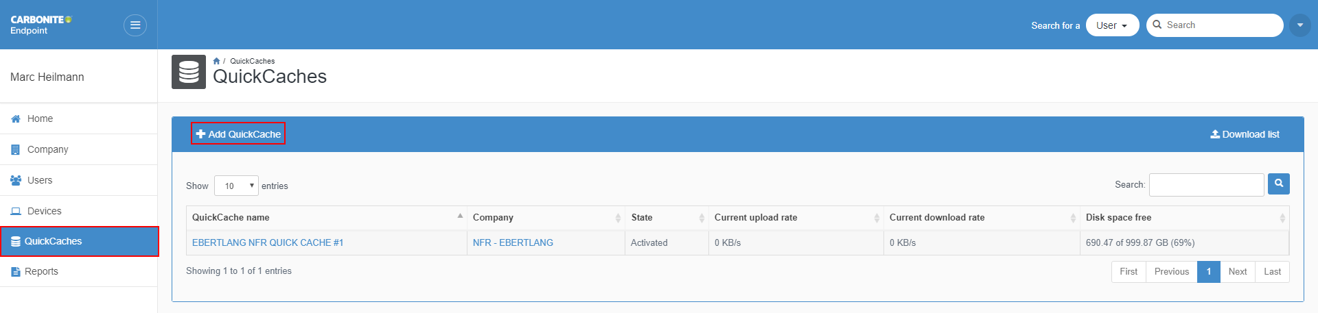The width and height of the screenshot is (1318, 313).
Task: Open the User search type dropdown
Action: [1111, 25]
